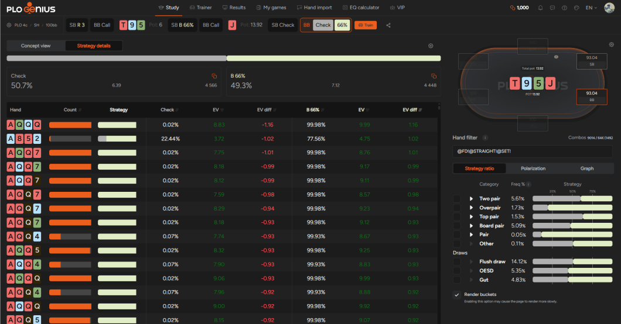Screen dimensions: 621x324
Task: Open the user profile avatar
Action: [609, 8]
